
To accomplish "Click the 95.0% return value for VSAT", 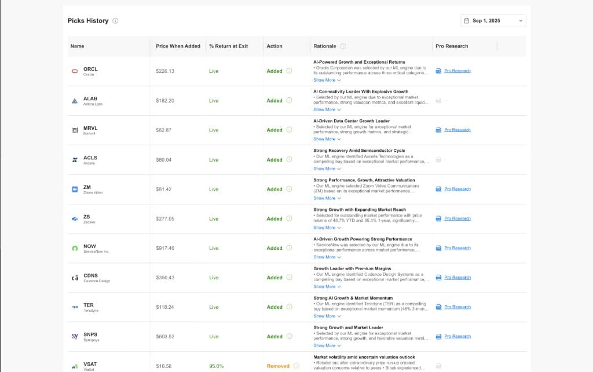I will click(217, 366).
